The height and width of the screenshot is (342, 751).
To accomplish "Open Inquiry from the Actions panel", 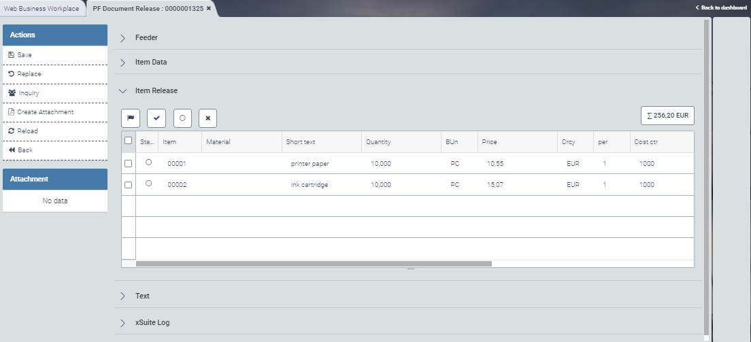I will tap(28, 93).
